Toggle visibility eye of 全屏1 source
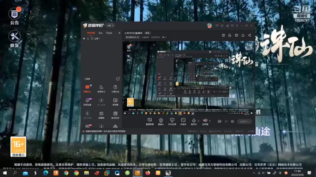Screen dimensions: 316x177 [x=84, y=39]
